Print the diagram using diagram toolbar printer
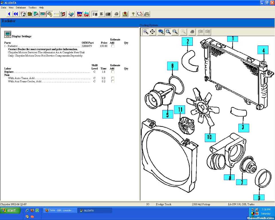This screenshot has height=220, width=275. click(192, 32)
